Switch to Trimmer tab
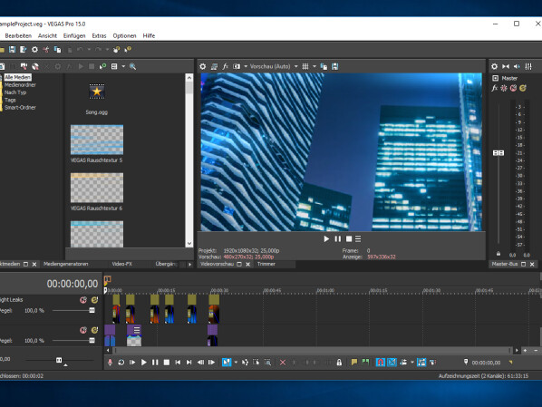Image resolution: width=542 pixels, height=407 pixels. 266,264
